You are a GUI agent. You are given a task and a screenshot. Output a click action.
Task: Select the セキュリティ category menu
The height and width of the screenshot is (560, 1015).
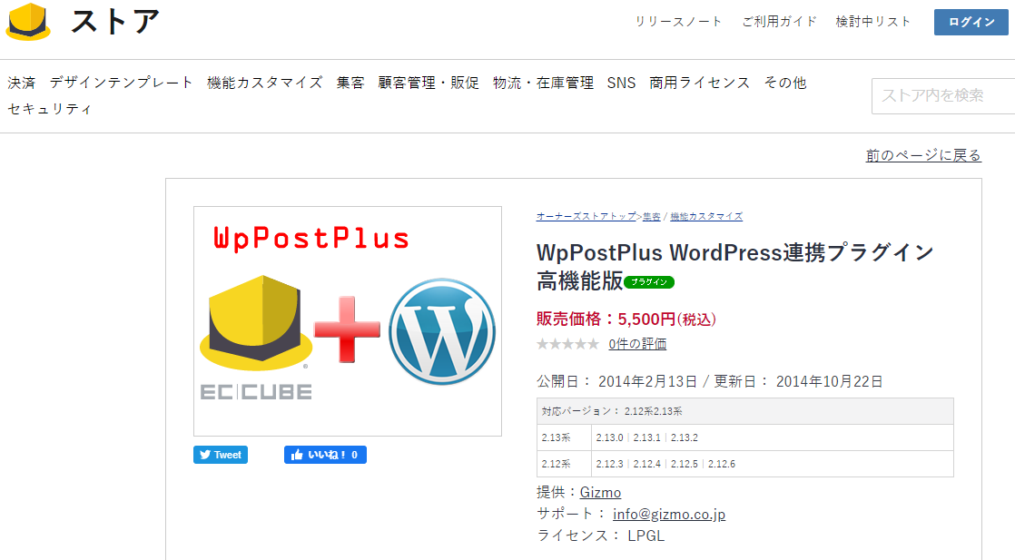pos(50,109)
